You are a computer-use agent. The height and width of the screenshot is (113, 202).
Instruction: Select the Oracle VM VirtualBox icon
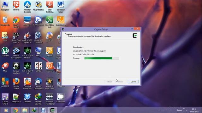tap(39, 38)
